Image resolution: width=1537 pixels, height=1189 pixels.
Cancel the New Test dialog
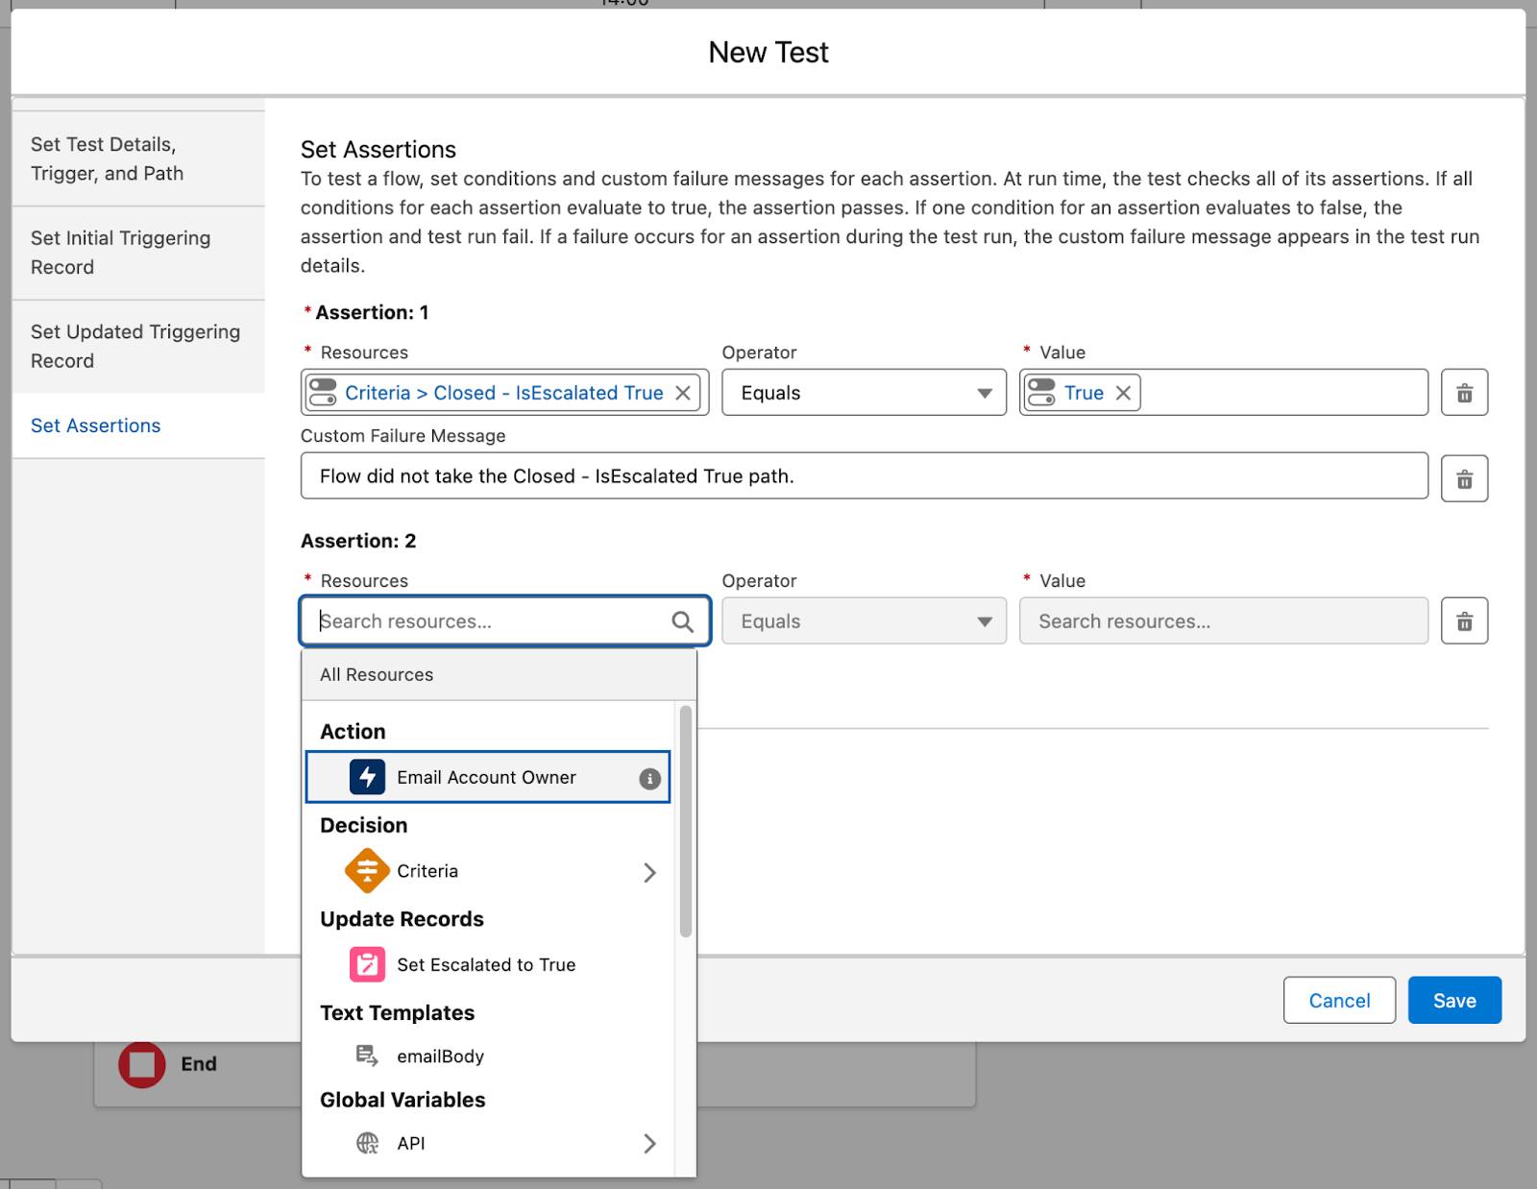pos(1339,1001)
